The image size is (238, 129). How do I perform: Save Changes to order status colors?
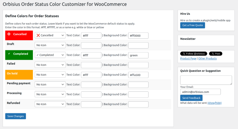[x=15, y=116]
